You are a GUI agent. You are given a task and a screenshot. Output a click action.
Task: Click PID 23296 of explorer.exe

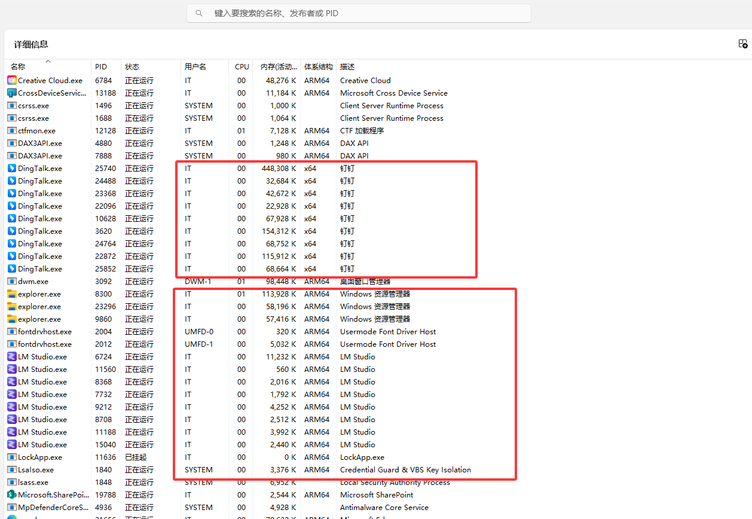coord(106,306)
